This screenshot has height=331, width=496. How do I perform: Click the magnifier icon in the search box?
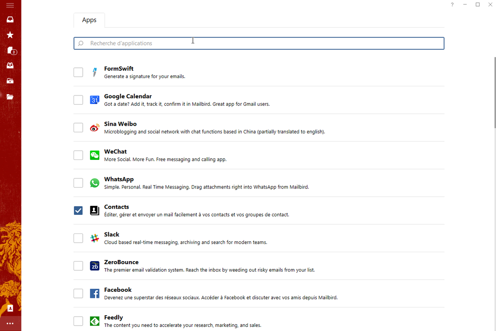(81, 43)
